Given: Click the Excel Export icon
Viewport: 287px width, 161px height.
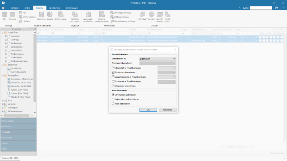Looking at the screenshot, I should tap(167, 14).
